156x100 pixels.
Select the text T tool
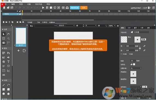click(8, 62)
